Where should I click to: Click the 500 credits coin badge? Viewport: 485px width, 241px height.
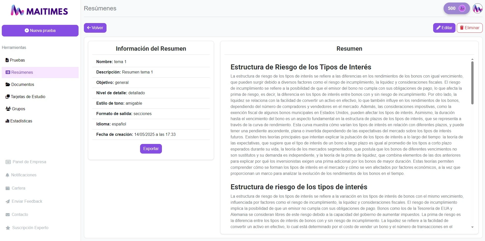pos(456,8)
